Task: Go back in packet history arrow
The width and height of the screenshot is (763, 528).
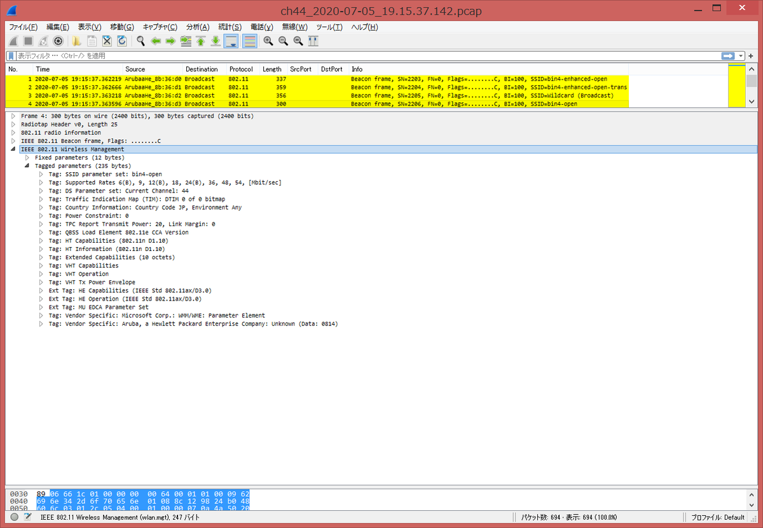Action: click(156, 41)
